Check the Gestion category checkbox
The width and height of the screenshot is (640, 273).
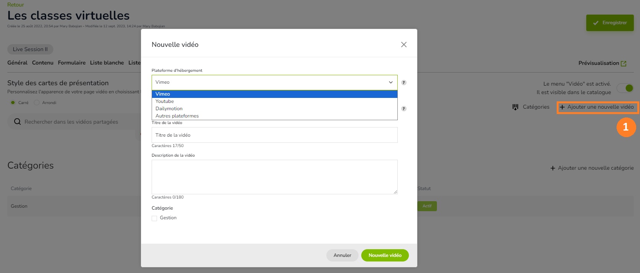click(154, 218)
